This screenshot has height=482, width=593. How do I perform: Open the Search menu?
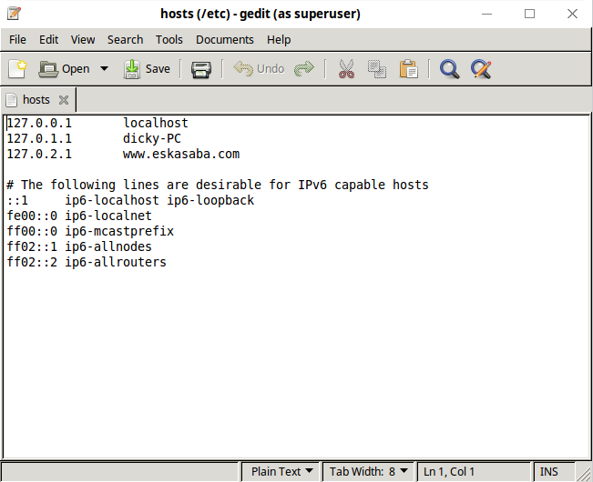pyautogui.click(x=125, y=40)
